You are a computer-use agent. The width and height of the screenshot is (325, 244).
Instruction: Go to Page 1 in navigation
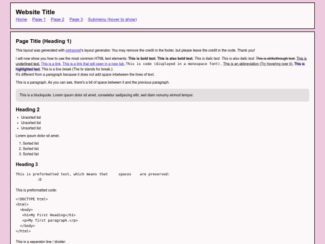(39, 19)
